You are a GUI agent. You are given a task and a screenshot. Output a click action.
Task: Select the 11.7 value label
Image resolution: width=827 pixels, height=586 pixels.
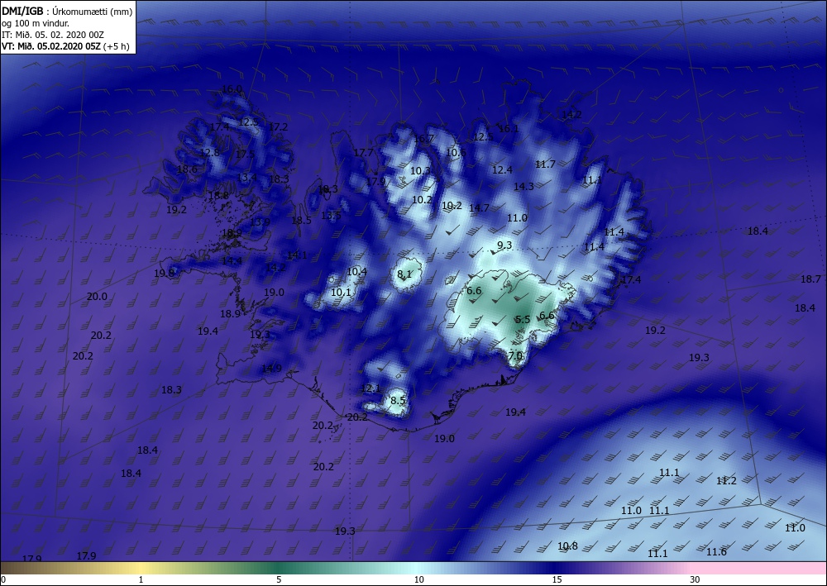(545, 164)
